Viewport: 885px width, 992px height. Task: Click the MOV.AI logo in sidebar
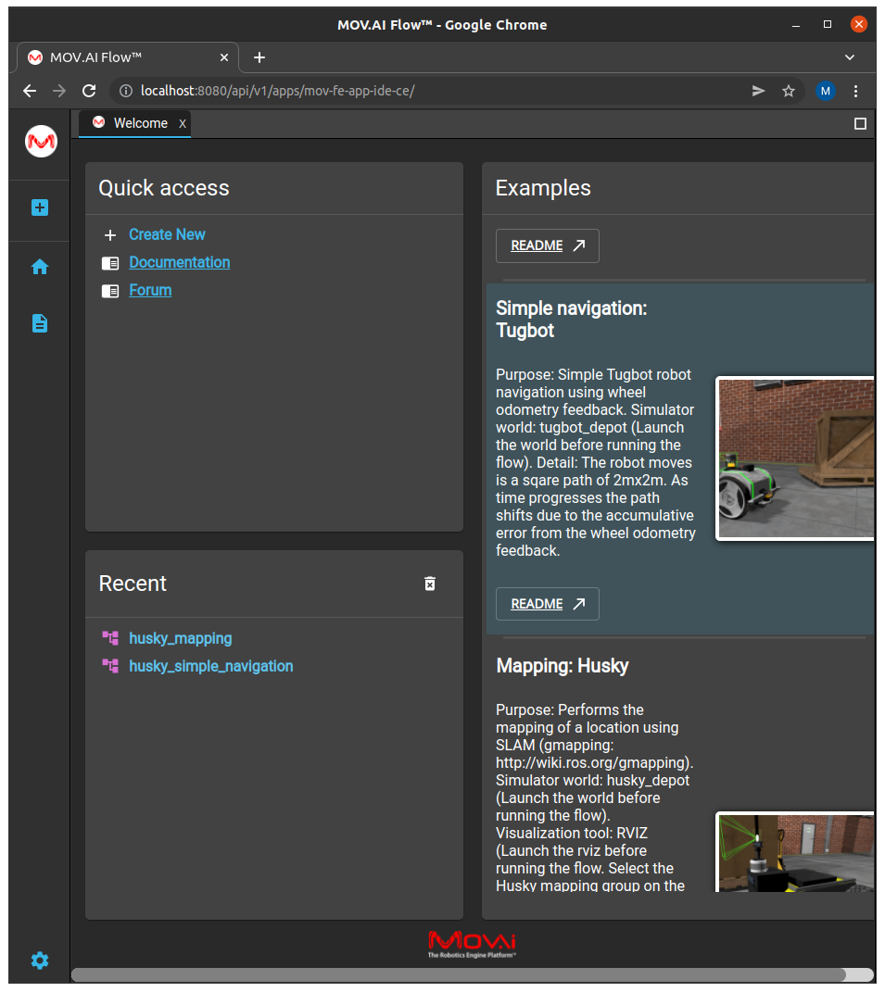click(41, 141)
